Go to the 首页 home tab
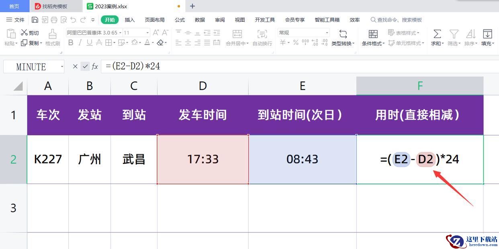499x249 pixels. 14,6
